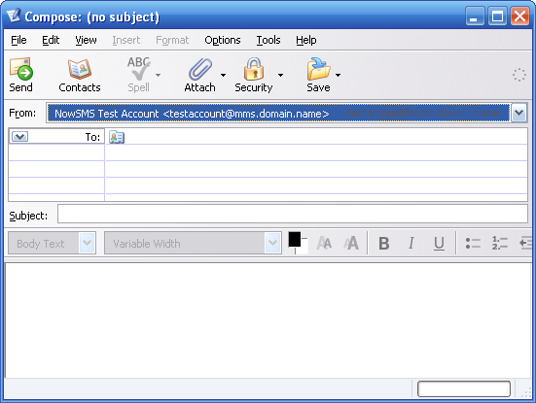
Task: Click the Save folder icon
Action: [x=318, y=69]
